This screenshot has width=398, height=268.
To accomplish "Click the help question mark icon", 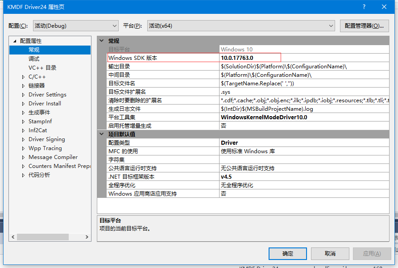I will pyautogui.click(x=364, y=6).
